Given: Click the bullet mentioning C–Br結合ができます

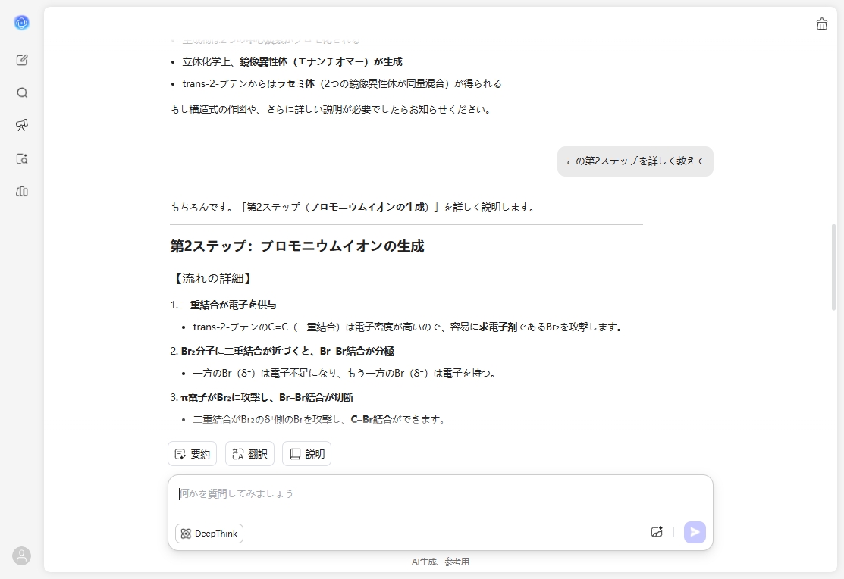Looking at the screenshot, I should (x=320, y=419).
